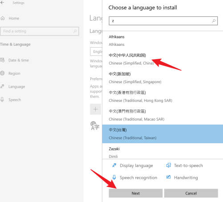Screen dimensions: 223x202
Task: Click the back arrow in Settings
Action: pyautogui.click(x=2, y=3)
